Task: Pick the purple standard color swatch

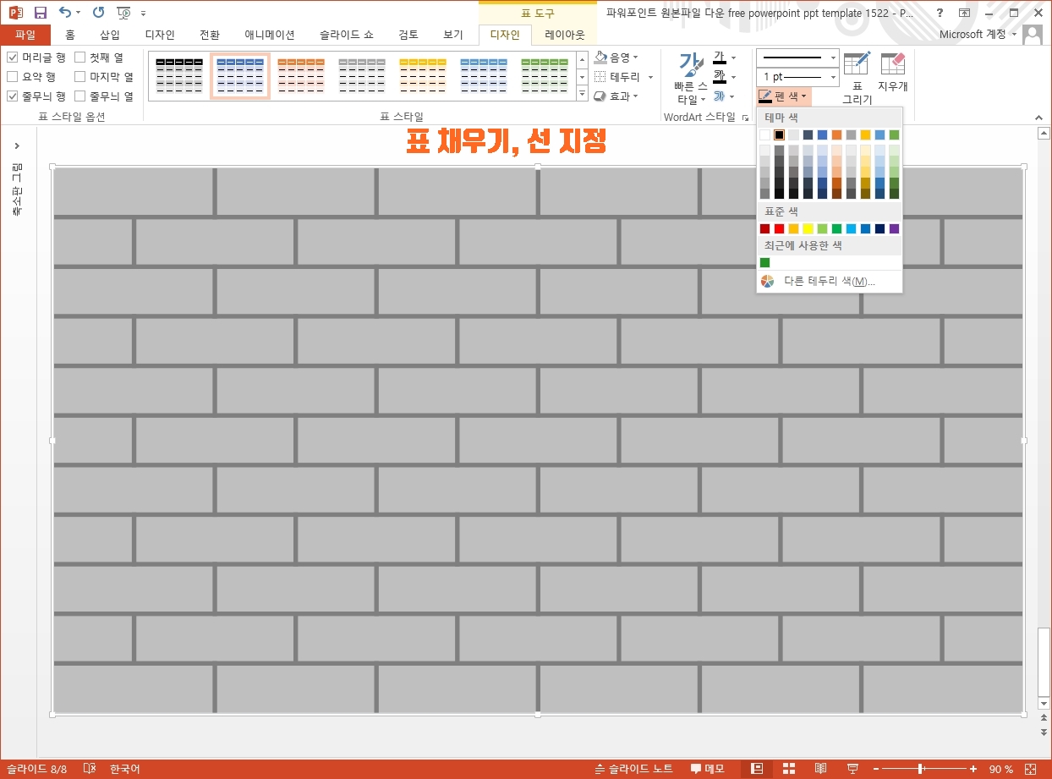Action: [x=894, y=228]
